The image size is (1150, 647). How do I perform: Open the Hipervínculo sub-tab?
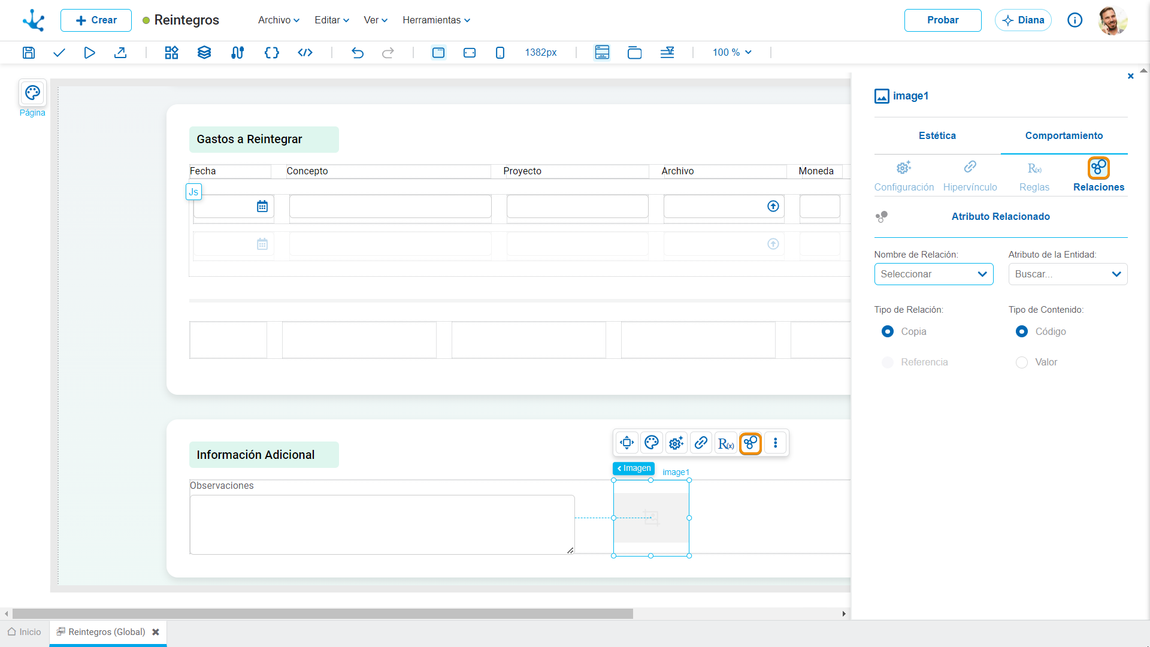[x=970, y=176]
